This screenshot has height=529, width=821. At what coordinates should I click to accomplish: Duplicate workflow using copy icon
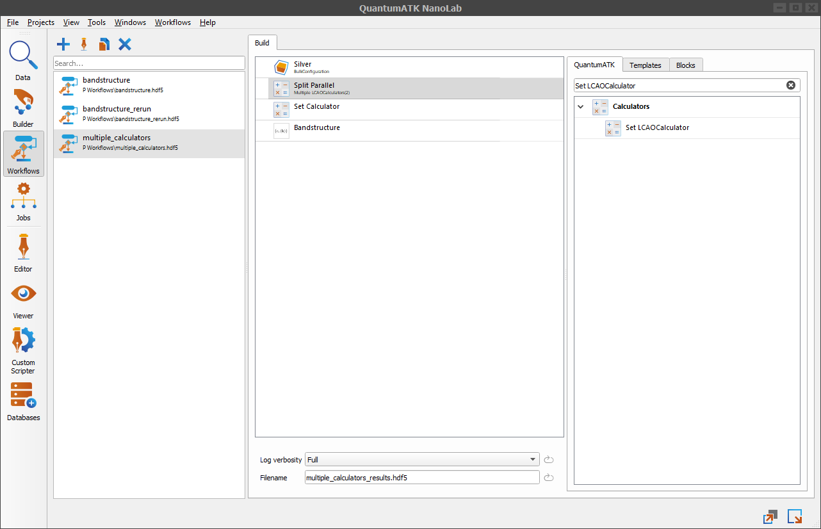click(x=104, y=44)
